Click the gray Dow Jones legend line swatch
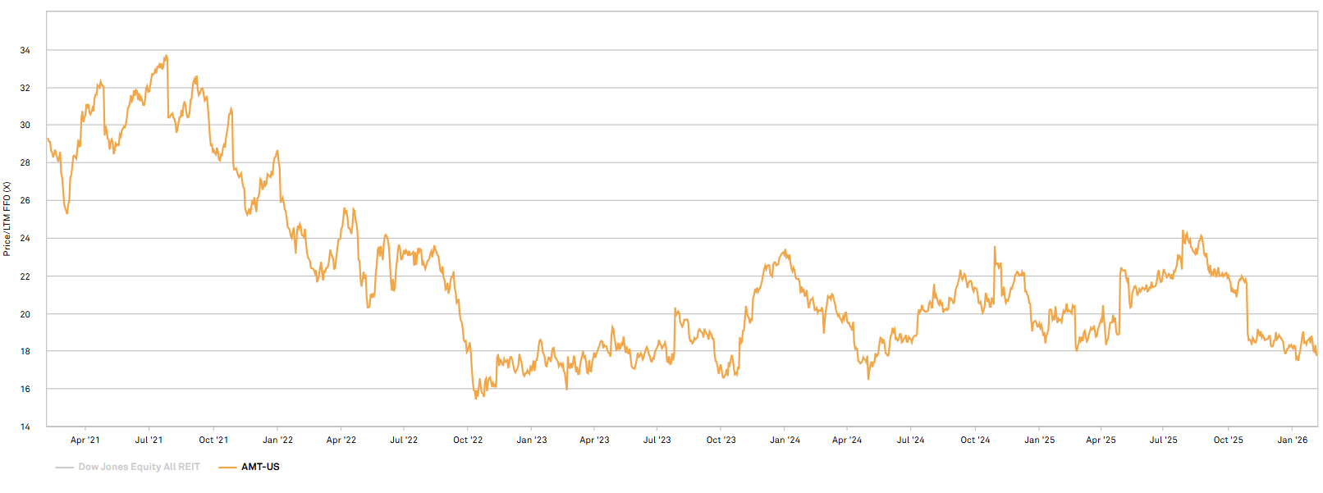 coord(65,468)
